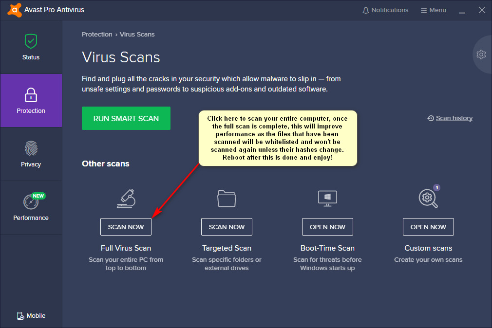The height and width of the screenshot is (328, 492).
Task: Click the Custom scans count badge
Action: click(436, 187)
